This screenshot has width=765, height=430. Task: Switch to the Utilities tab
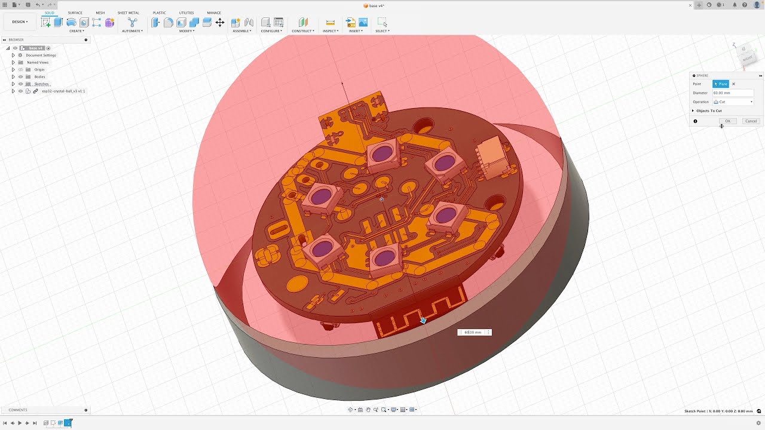tap(186, 13)
